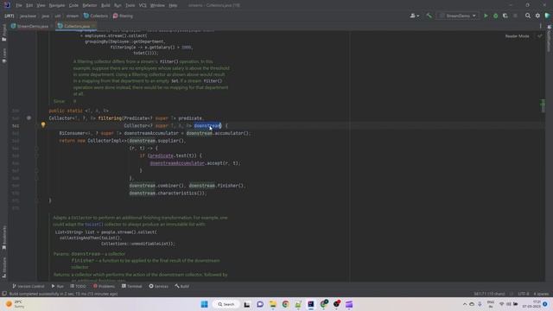Click the UTF-8 encoding selector in the status bar
This screenshot has height=311, width=553.
pyautogui.click(x=524, y=294)
